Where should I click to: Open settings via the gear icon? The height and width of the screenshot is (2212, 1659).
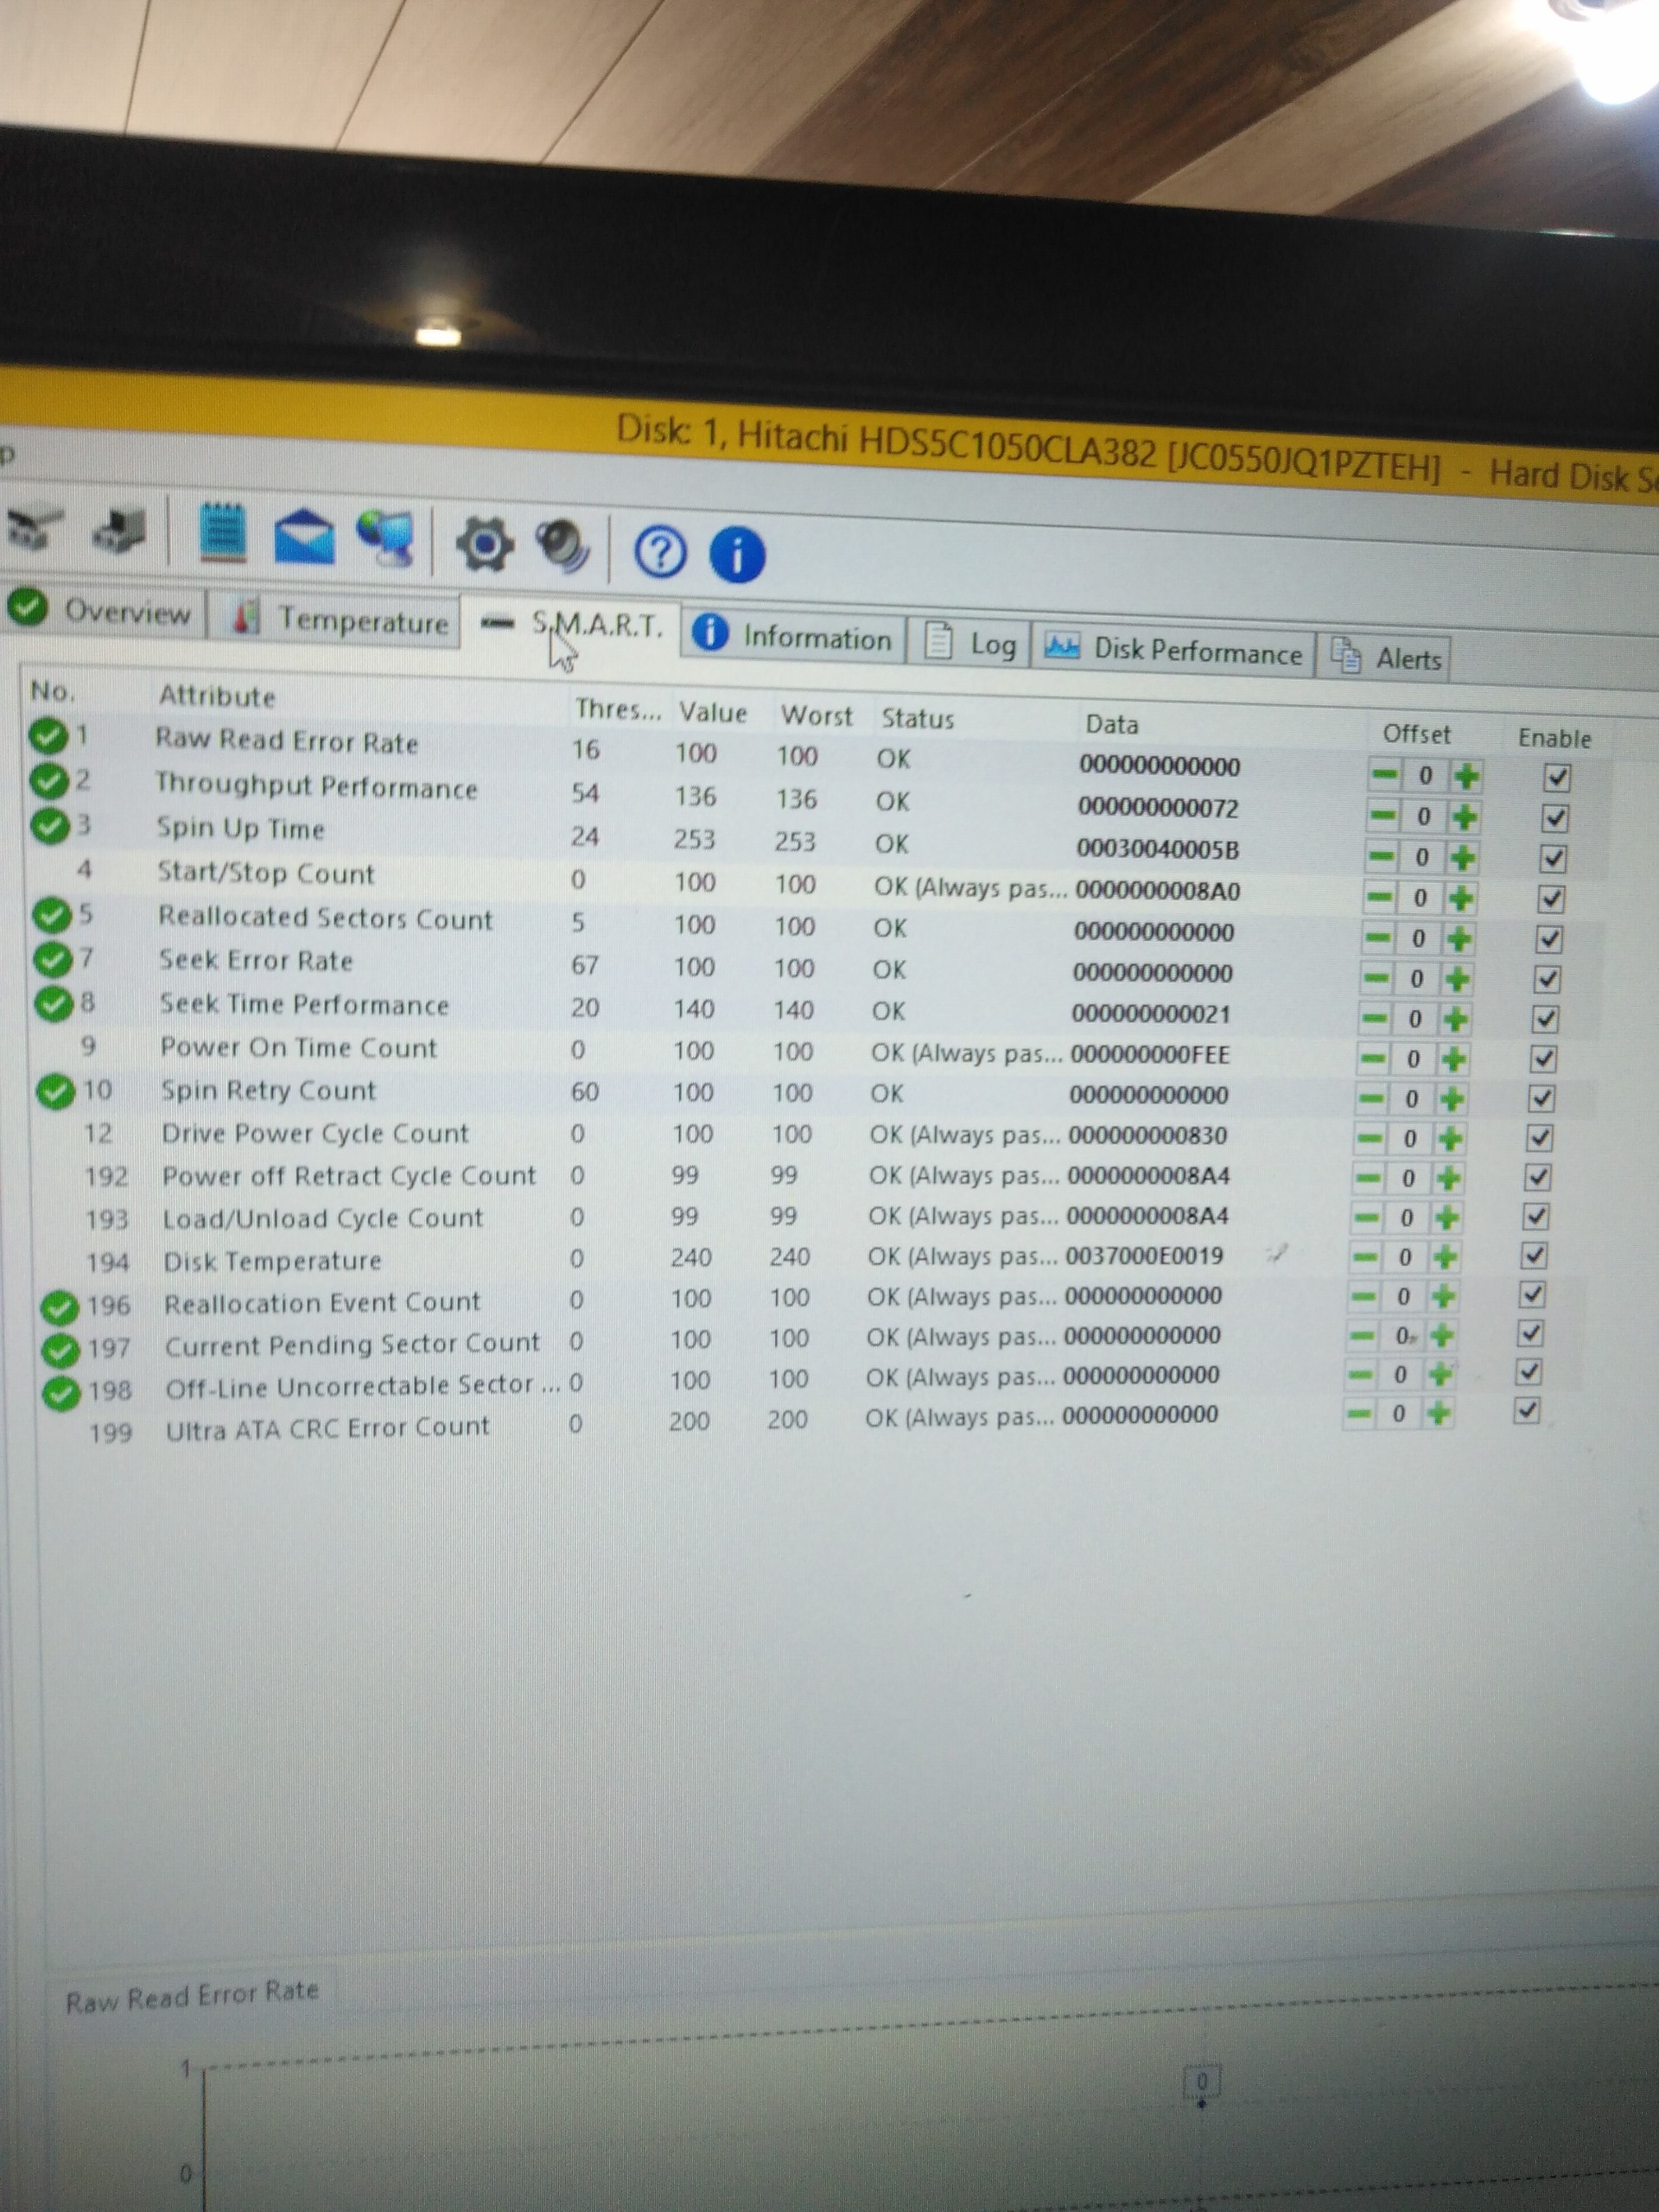(x=485, y=545)
